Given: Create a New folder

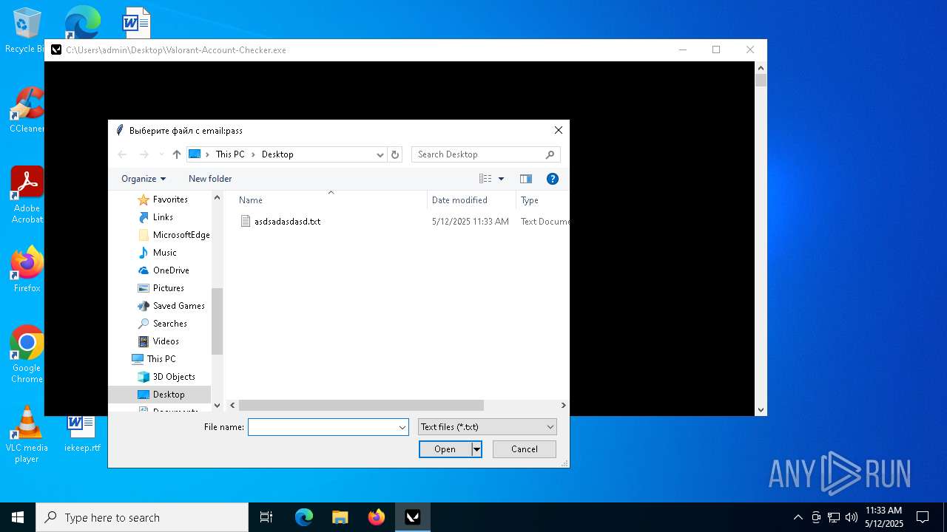Looking at the screenshot, I should click(x=210, y=179).
